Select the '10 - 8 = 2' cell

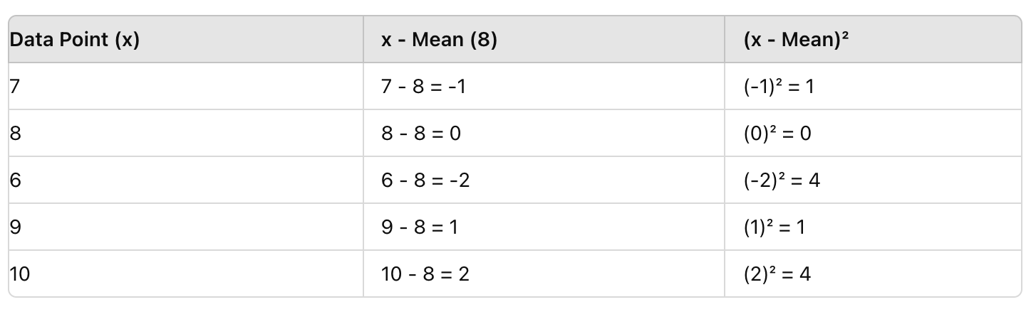[x=425, y=274]
